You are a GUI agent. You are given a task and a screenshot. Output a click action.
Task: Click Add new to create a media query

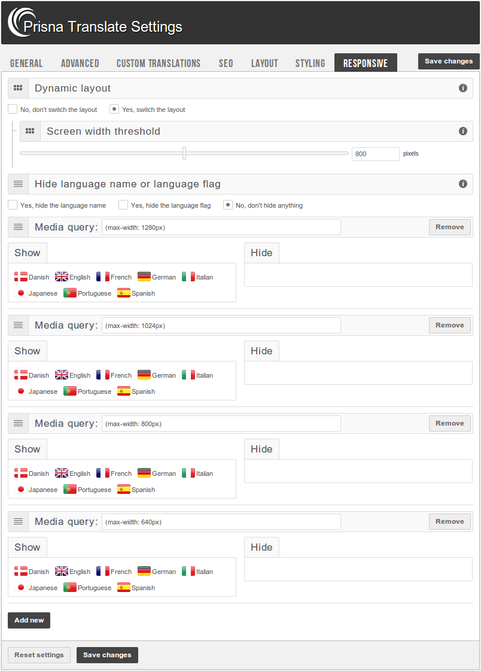29,620
